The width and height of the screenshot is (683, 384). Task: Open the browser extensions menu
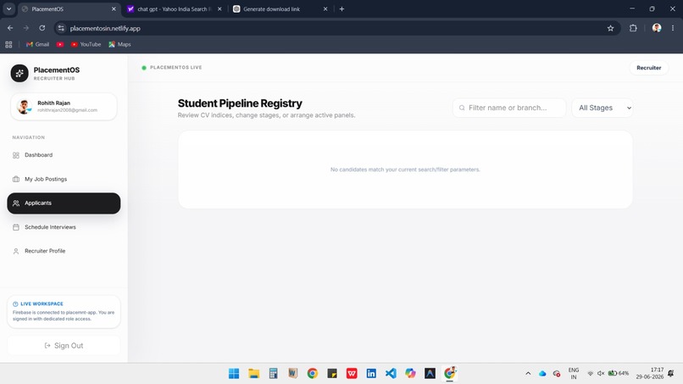click(633, 28)
